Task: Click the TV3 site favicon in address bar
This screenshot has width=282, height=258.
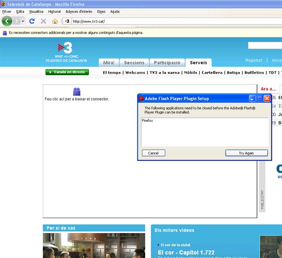Action: tap(67, 21)
